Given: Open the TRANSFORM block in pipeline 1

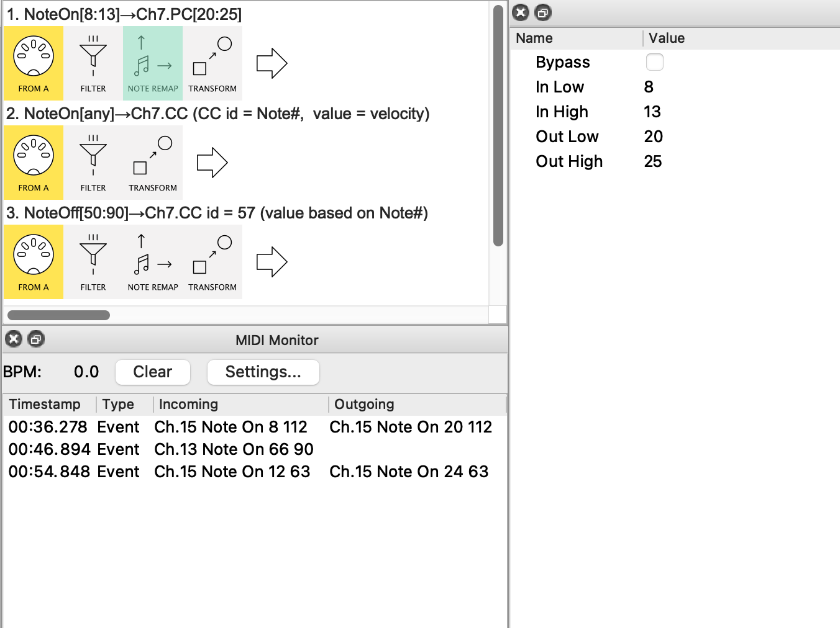Looking at the screenshot, I should click(212, 63).
